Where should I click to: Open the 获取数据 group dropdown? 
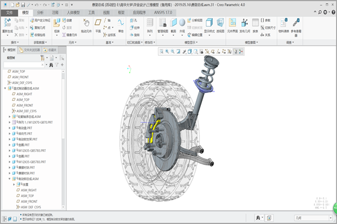[40, 43]
